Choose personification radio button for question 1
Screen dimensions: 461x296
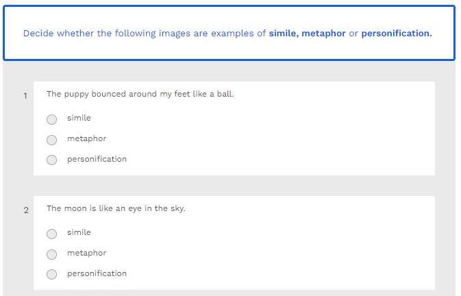pyautogui.click(x=52, y=160)
